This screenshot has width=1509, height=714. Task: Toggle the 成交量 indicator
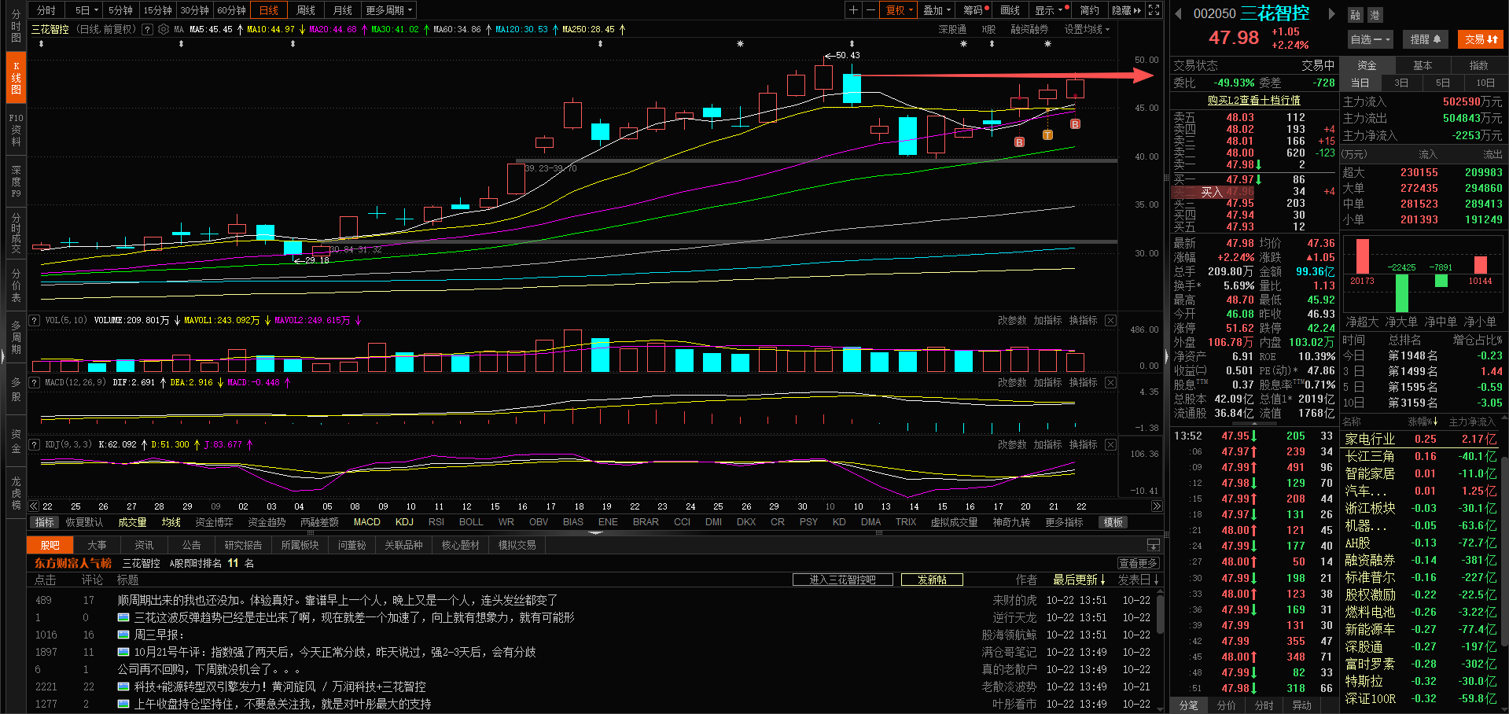coord(132,522)
